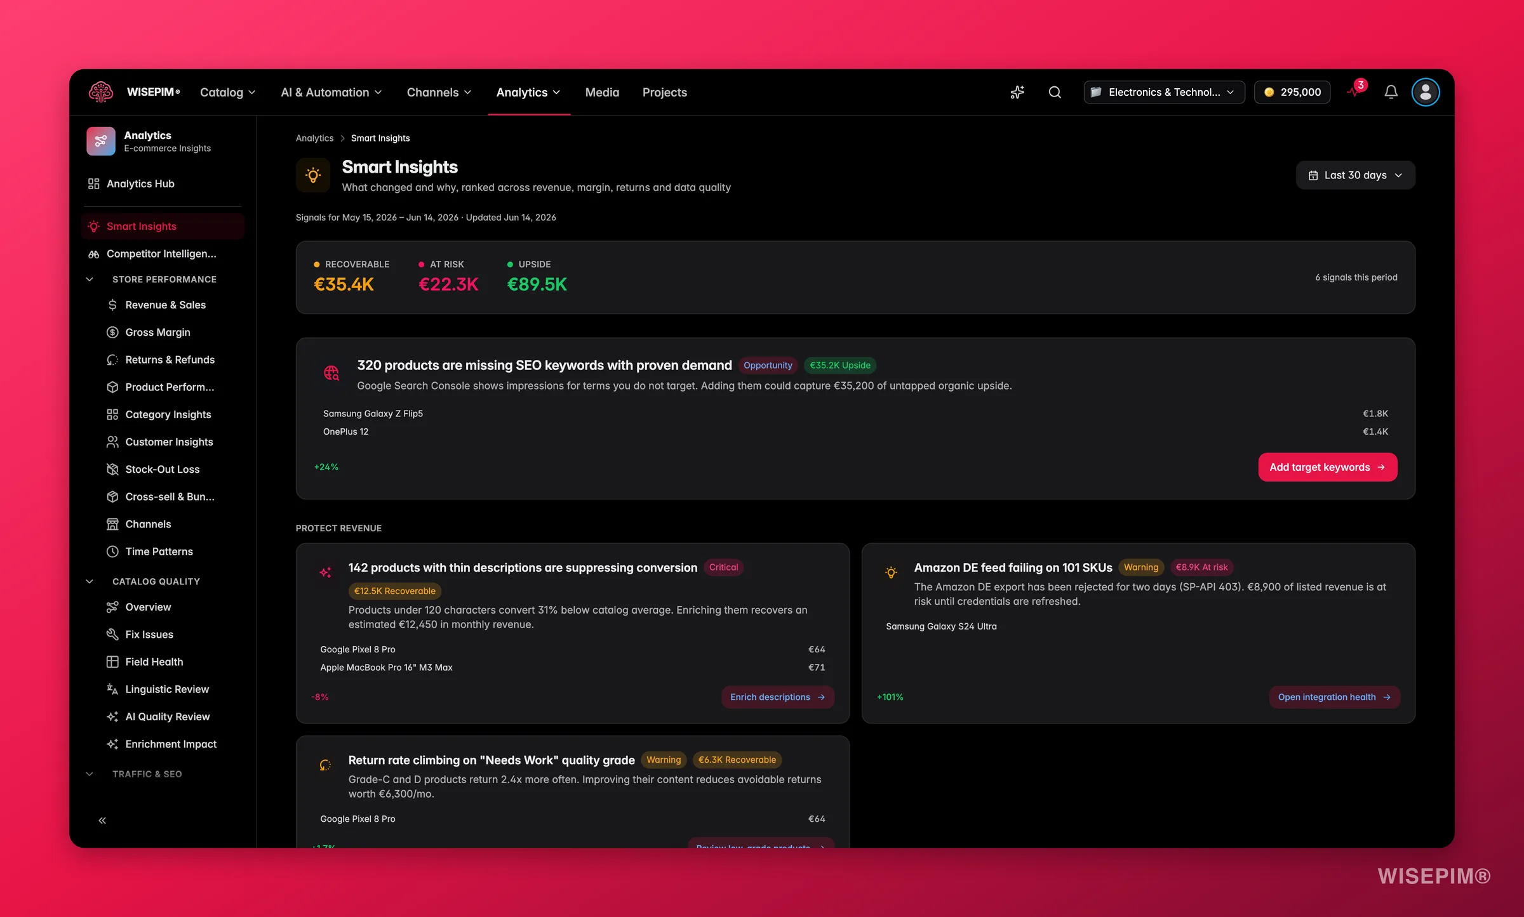The width and height of the screenshot is (1524, 917).
Task: Click the Analytics Hub grid icon
Action: [93, 183]
